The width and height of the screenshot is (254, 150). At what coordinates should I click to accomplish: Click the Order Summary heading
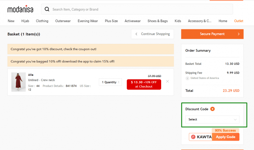[198, 50]
